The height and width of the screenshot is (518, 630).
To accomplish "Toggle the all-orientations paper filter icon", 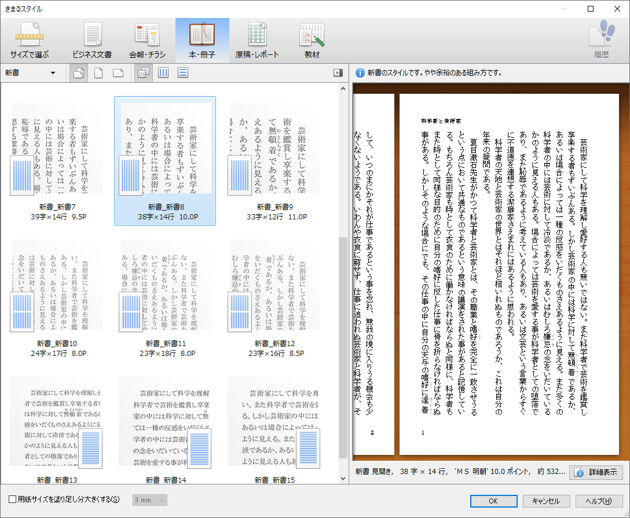I will [x=79, y=73].
